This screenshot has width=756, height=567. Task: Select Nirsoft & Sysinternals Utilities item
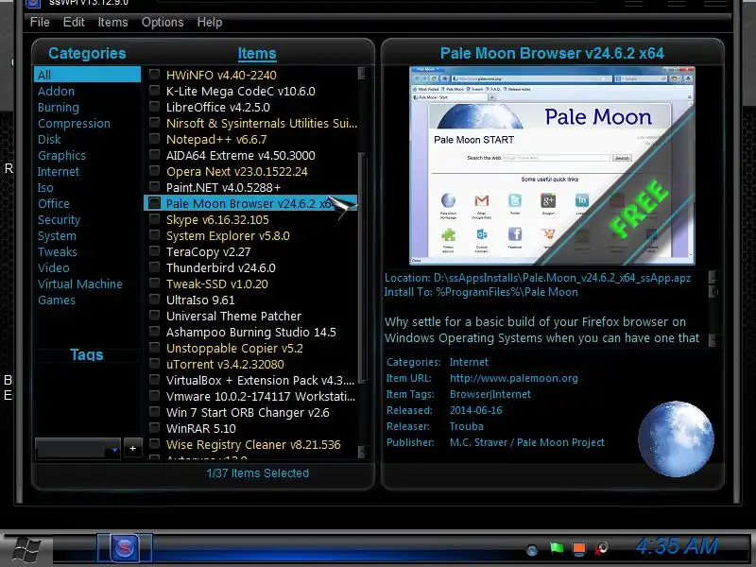[262, 124]
